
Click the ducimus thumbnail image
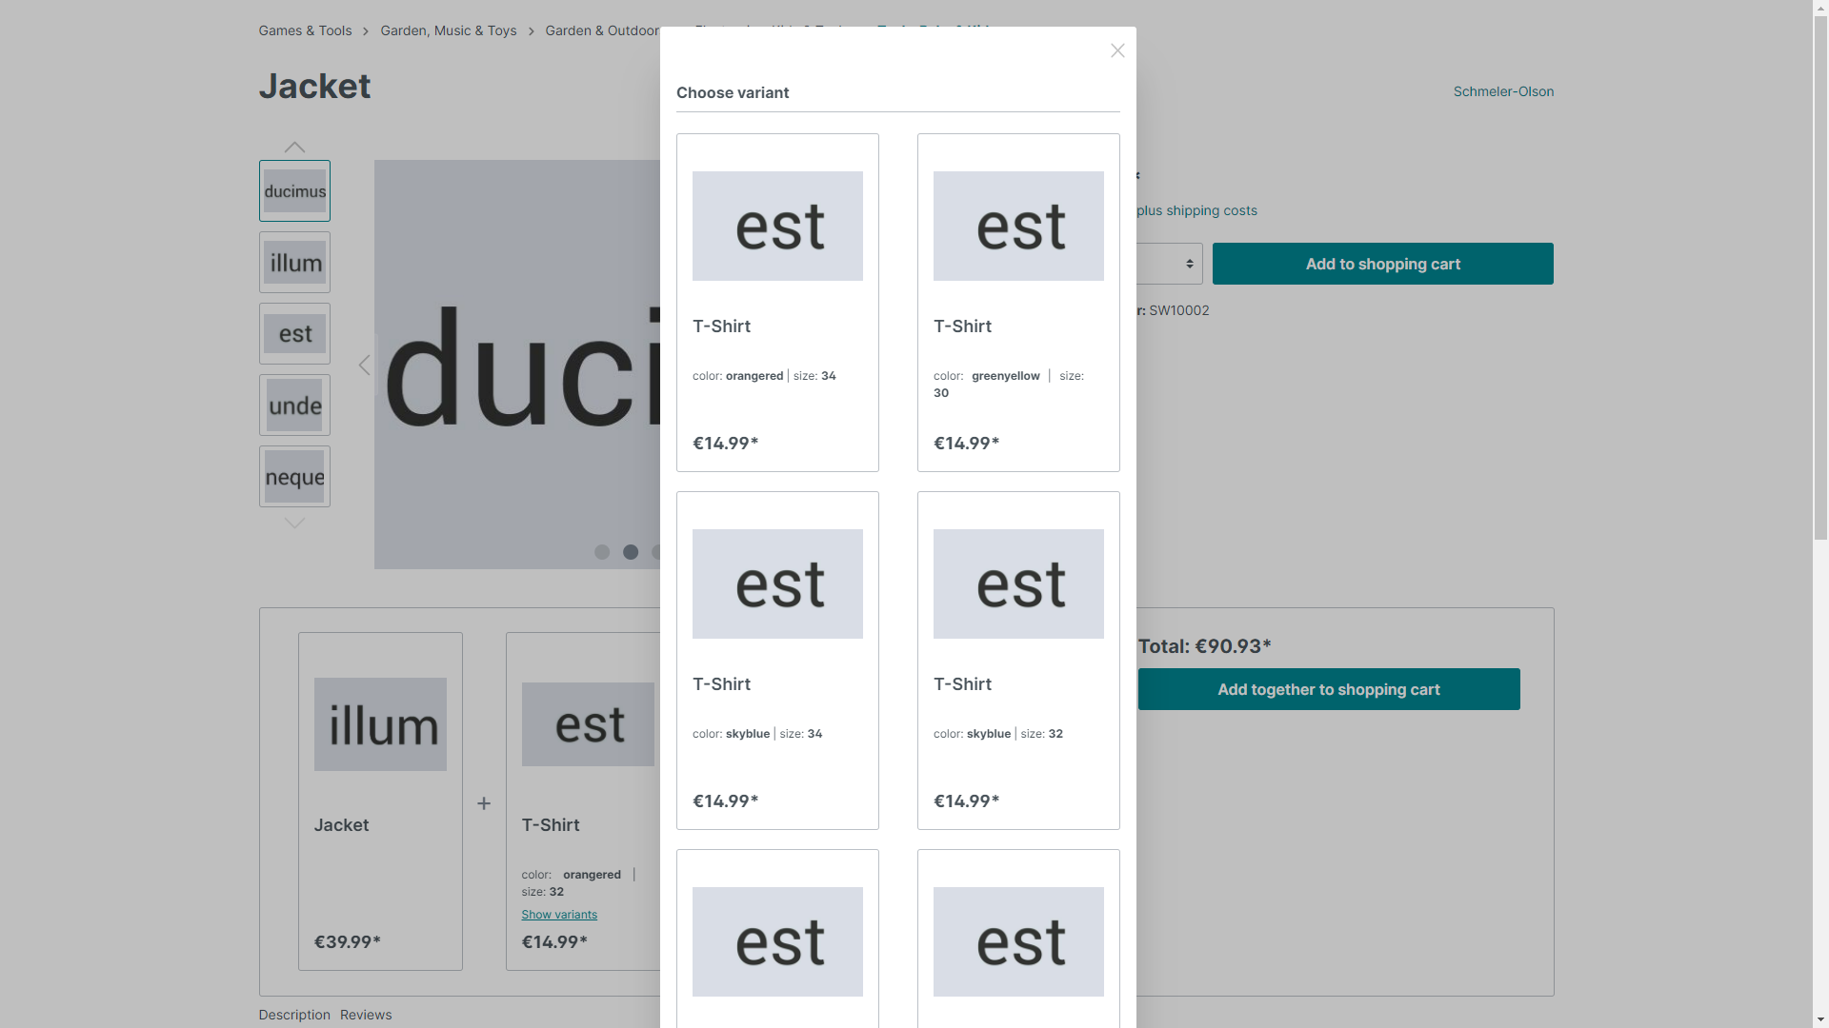(x=294, y=189)
